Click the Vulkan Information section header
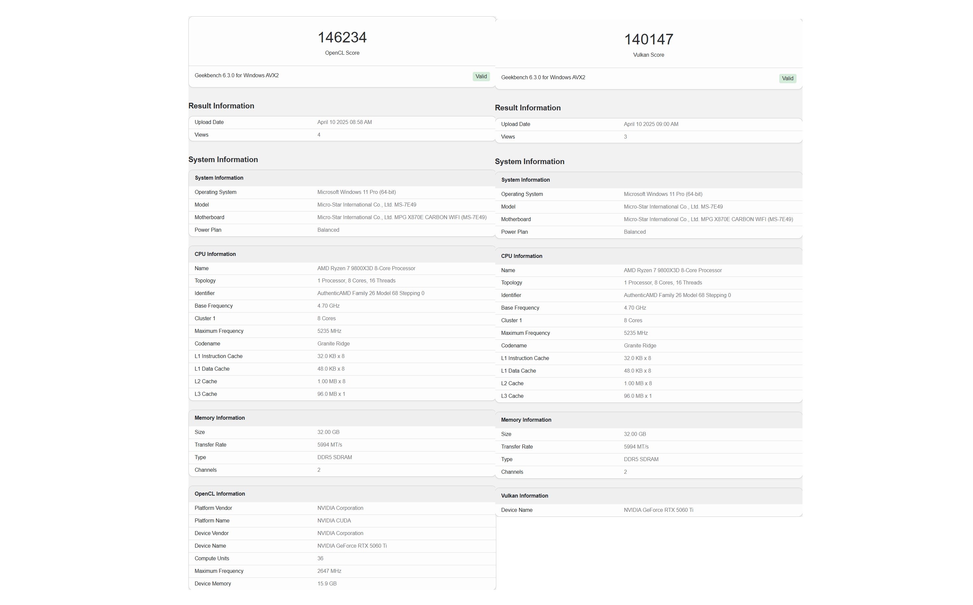Screen dimensions: 973x605 [524, 496]
